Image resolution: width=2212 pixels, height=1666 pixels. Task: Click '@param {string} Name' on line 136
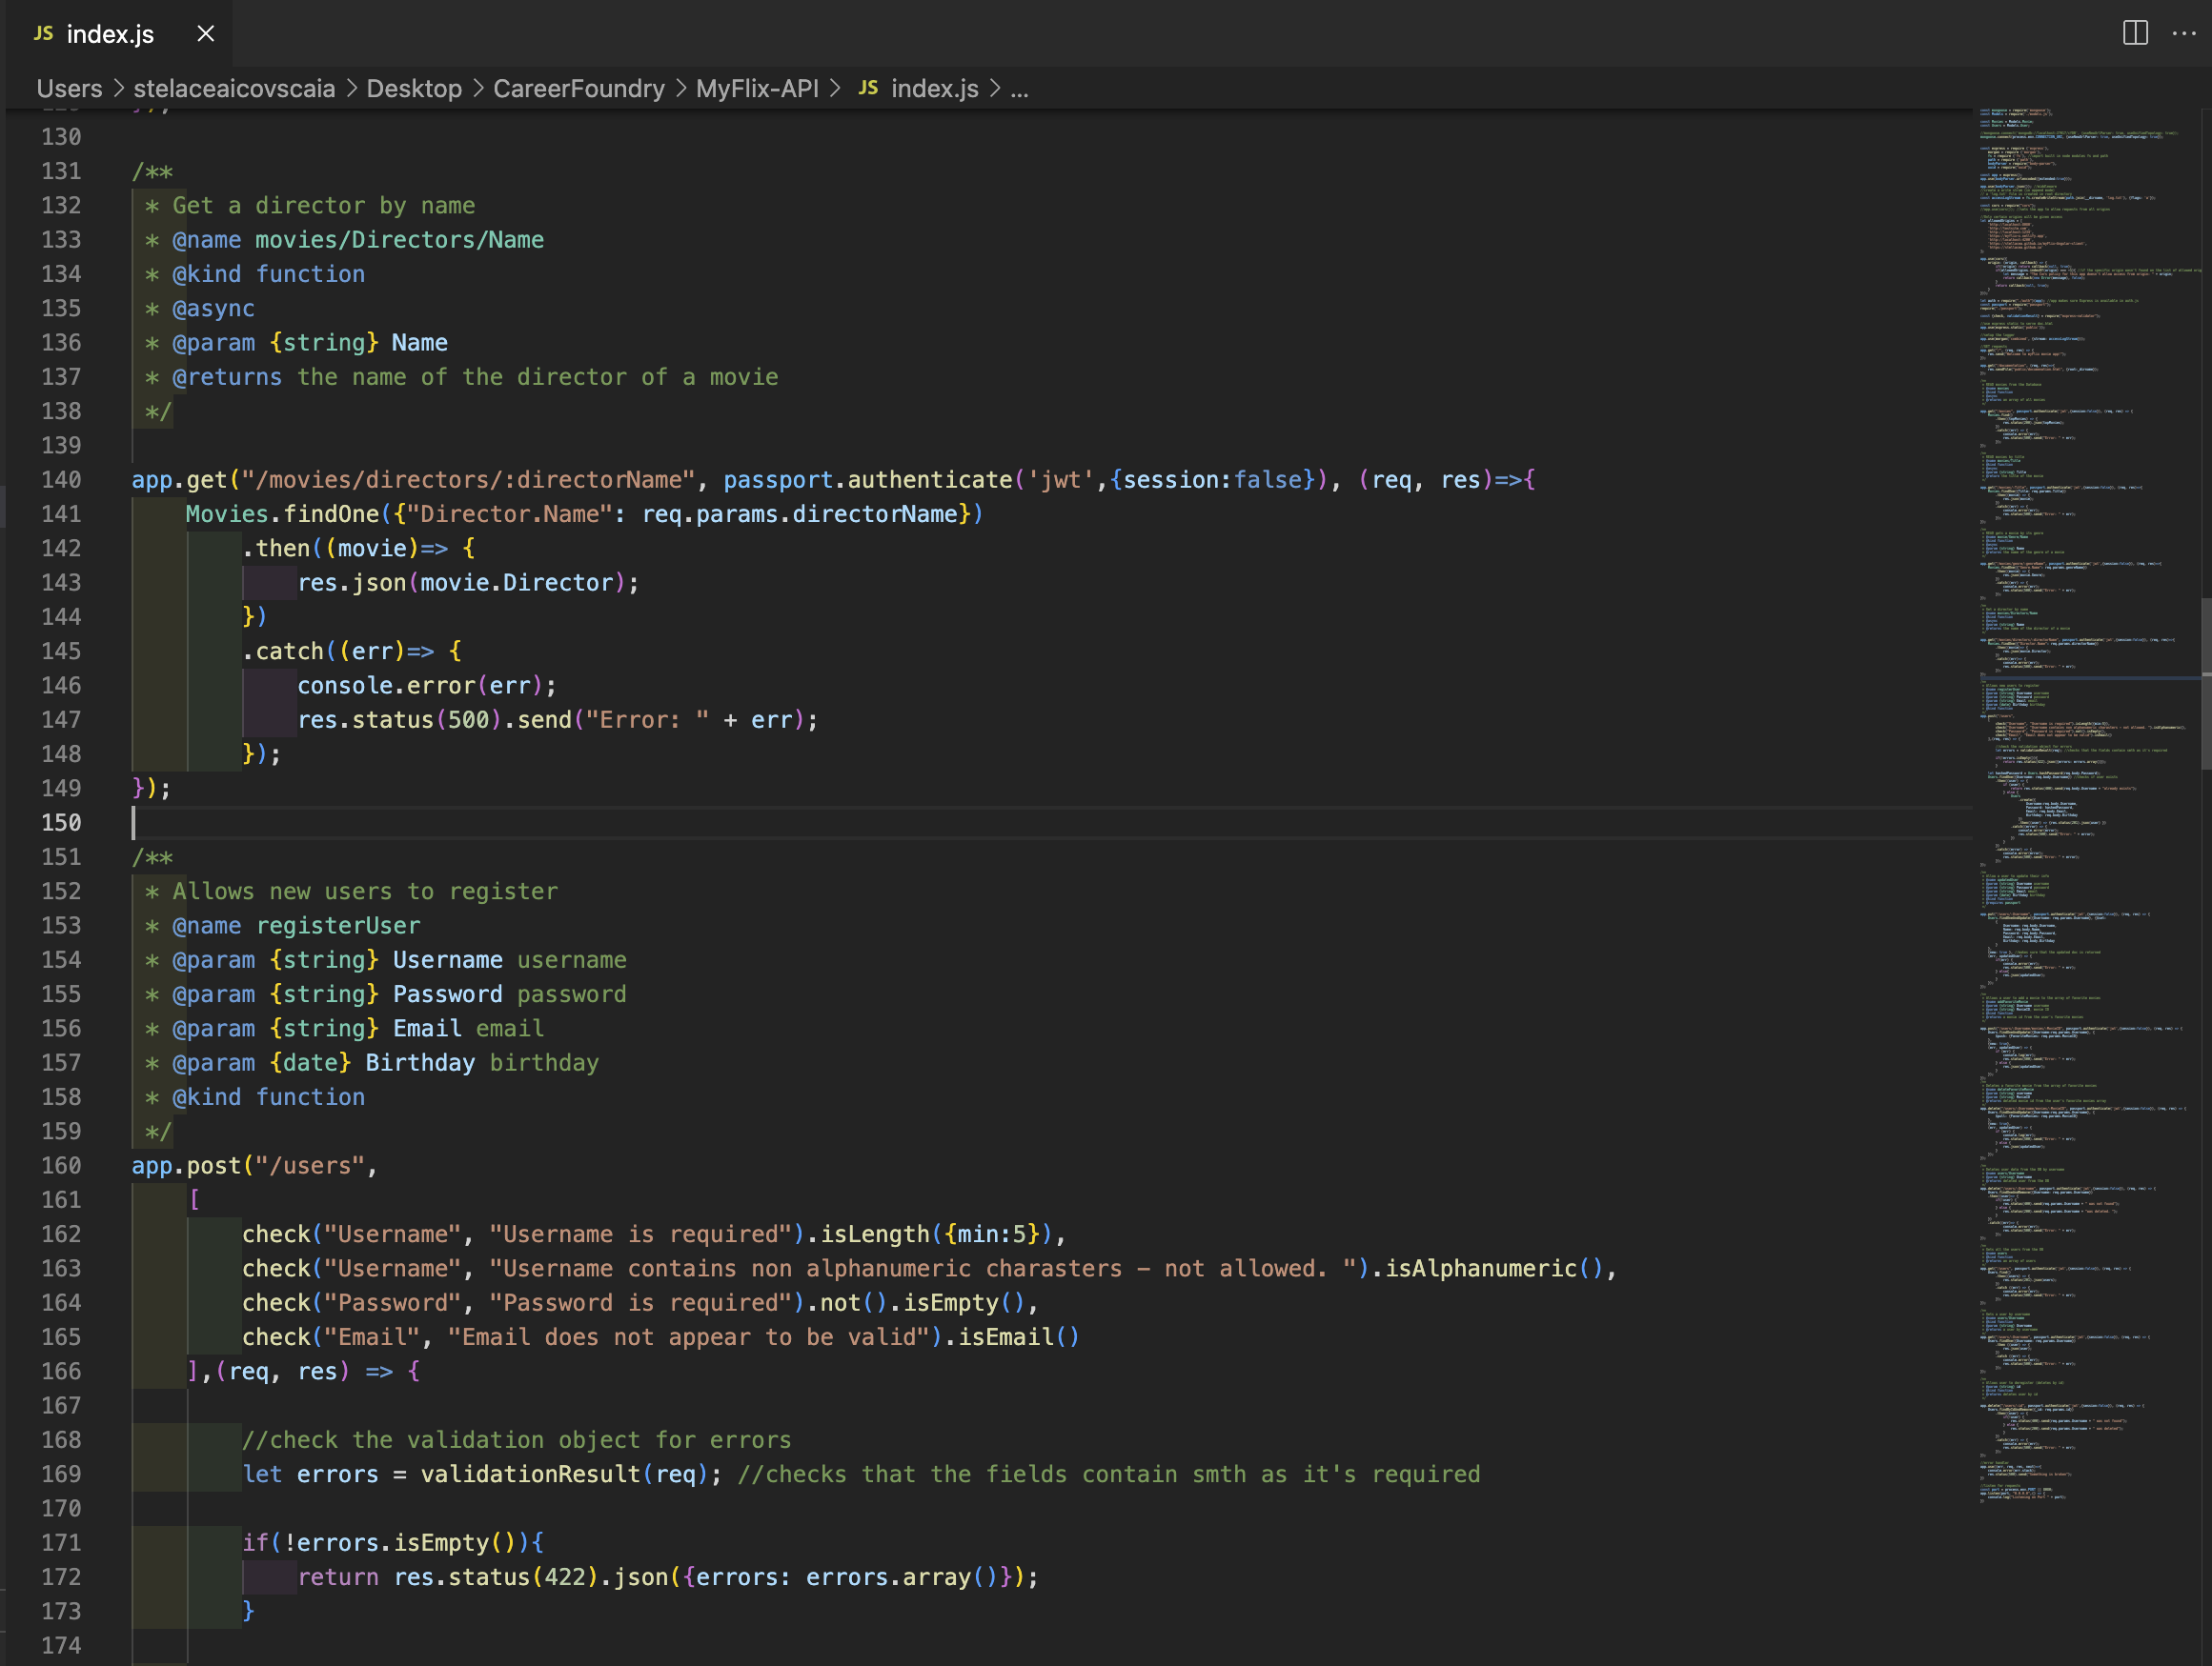click(310, 343)
